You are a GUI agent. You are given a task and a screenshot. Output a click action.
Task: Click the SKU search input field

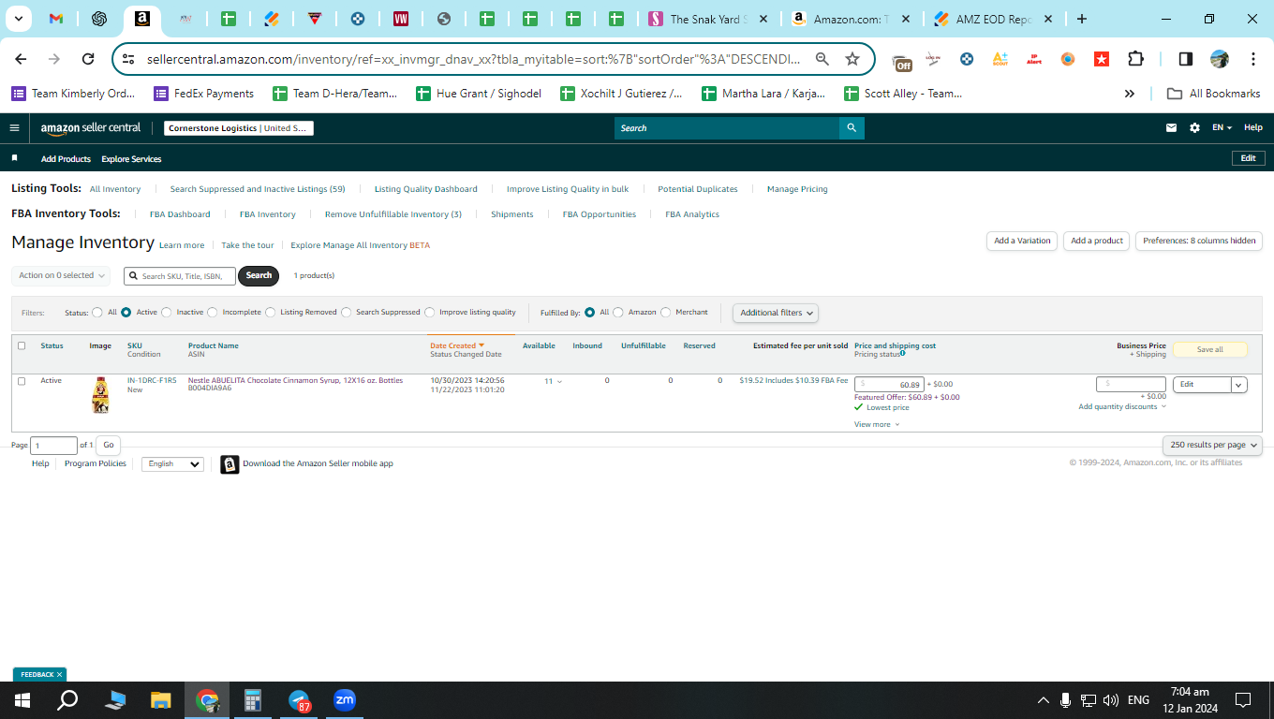180,275
